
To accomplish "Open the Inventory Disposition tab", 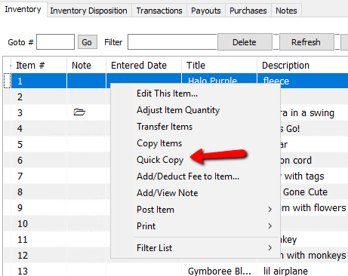I will [88, 11].
